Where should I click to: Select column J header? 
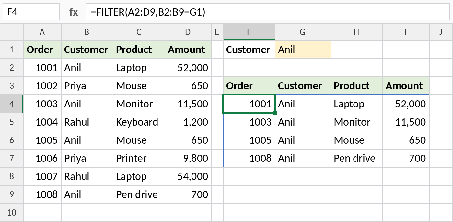(x=441, y=32)
